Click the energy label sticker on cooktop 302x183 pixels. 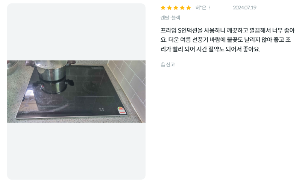pos(121,111)
